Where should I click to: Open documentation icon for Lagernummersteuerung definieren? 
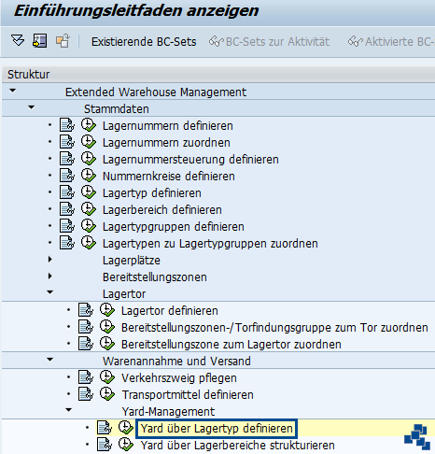[x=67, y=159]
